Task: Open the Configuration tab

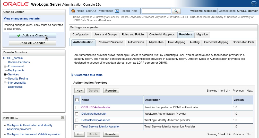Action: click(x=81, y=35)
